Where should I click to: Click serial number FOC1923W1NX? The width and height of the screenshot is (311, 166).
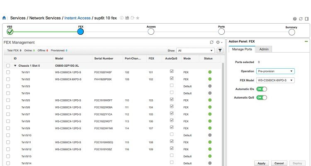coord(104,128)
